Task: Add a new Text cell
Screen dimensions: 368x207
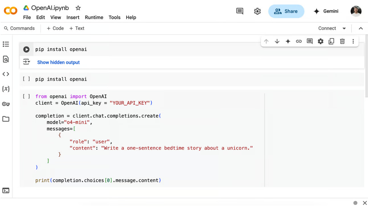Action: click(77, 28)
